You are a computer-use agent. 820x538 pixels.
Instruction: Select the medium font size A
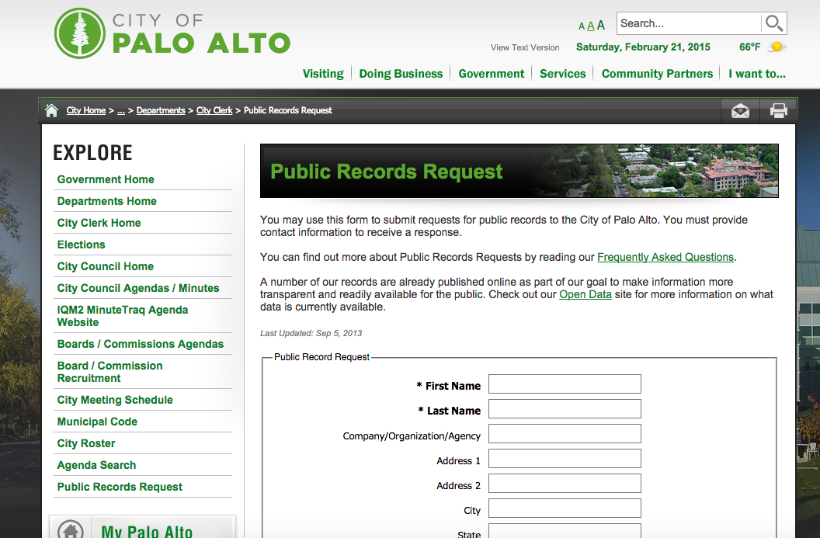click(591, 26)
